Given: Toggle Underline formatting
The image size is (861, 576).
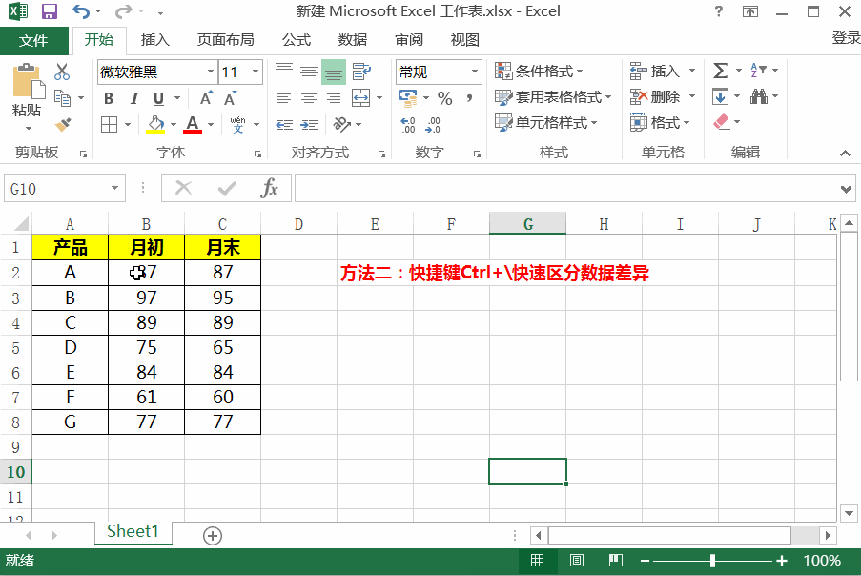Looking at the screenshot, I should 158,98.
